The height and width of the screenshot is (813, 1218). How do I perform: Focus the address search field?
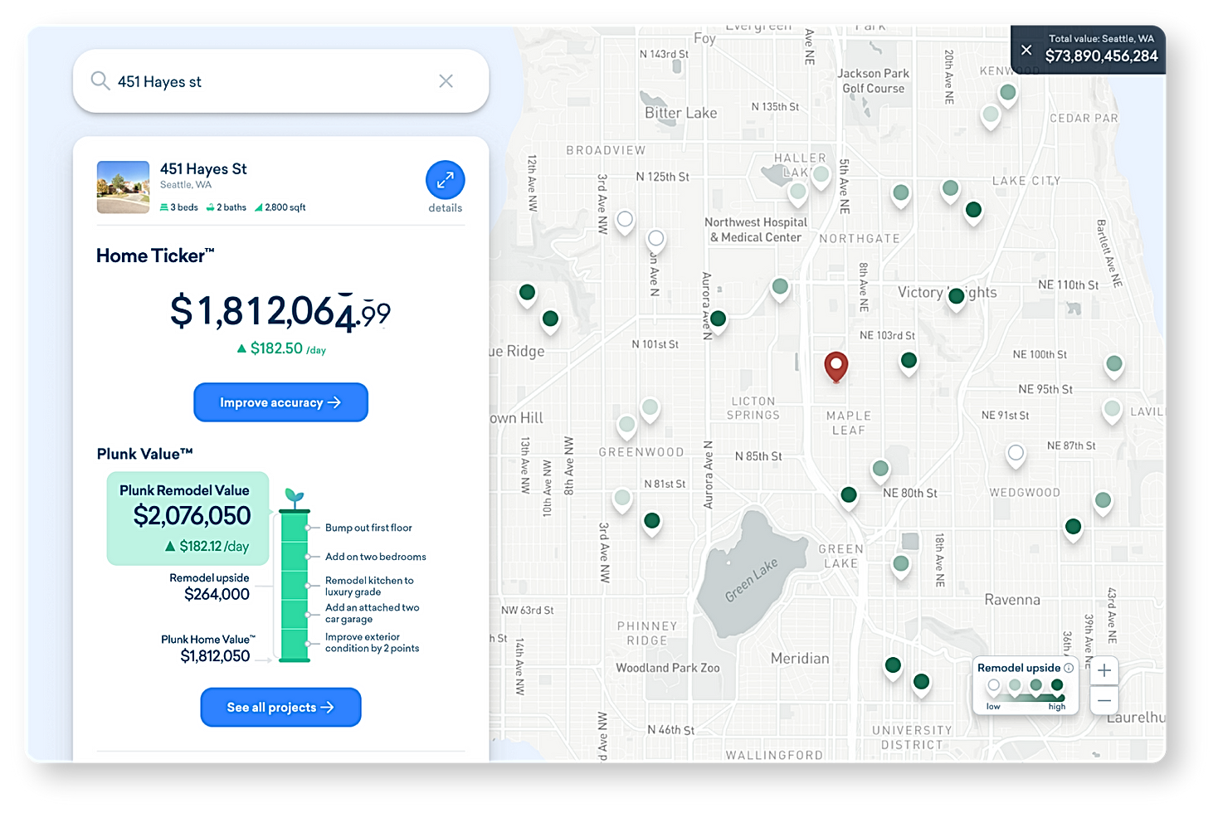(x=280, y=80)
